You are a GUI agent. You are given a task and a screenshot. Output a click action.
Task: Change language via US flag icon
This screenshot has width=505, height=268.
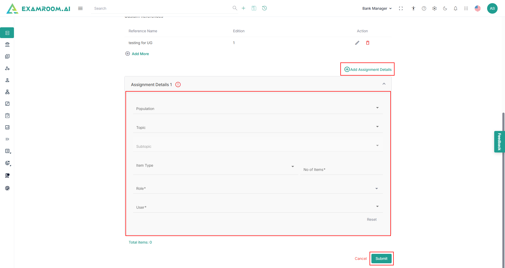point(478,8)
